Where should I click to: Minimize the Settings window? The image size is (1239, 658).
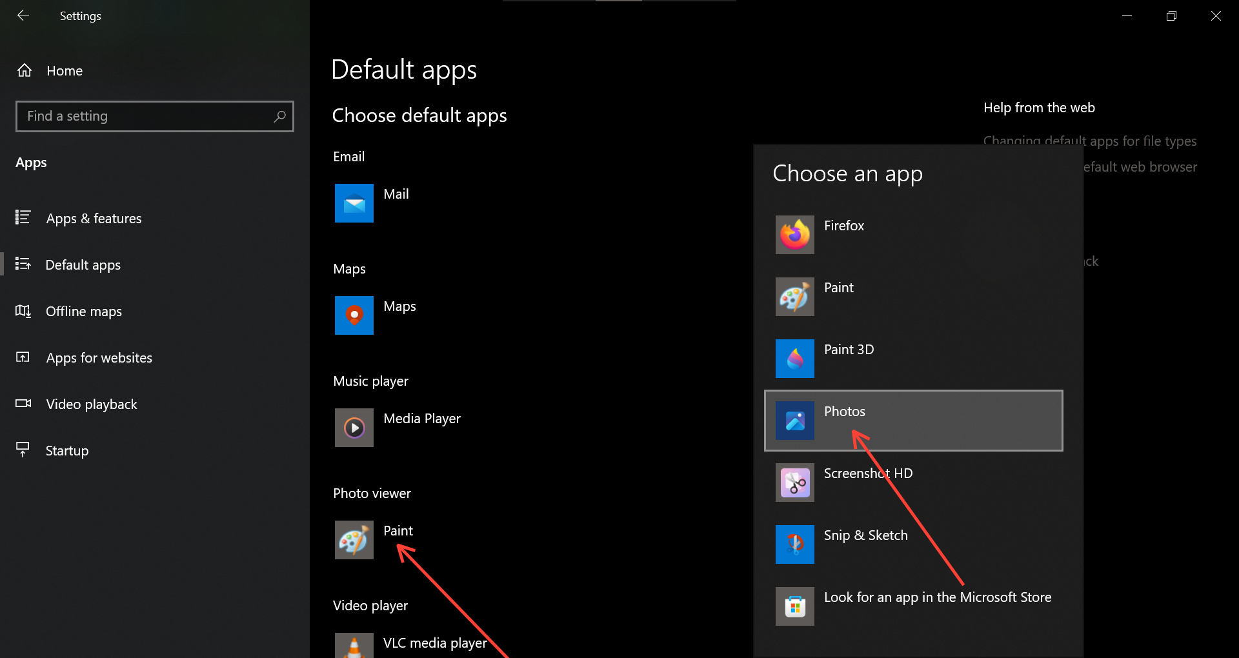pyautogui.click(x=1127, y=15)
